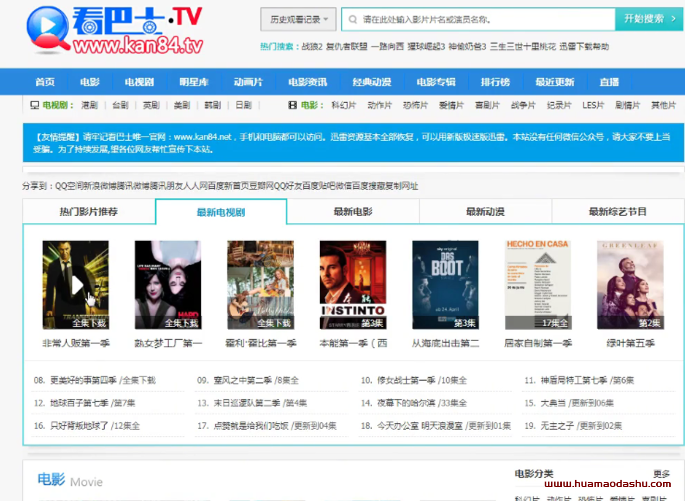Open the 电影 main navigation item
The width and height of the screenshot is (685, 501).
pos(90,82)
